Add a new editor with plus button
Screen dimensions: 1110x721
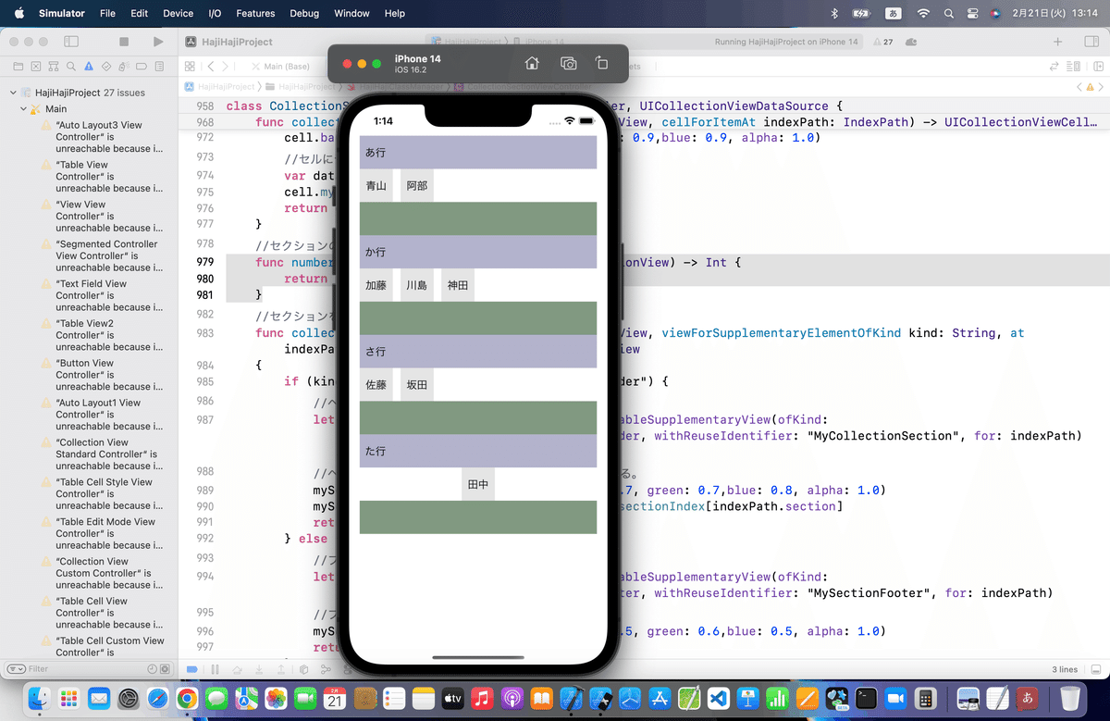[1058, 42]
